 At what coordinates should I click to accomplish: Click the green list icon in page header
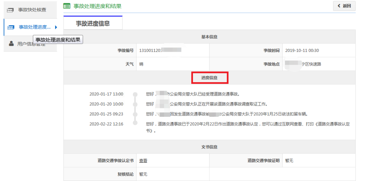pos(67,6)
